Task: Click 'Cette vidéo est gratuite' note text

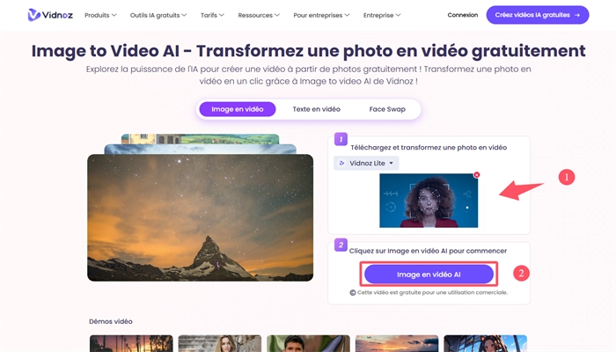Action: (x=433, y=293)
